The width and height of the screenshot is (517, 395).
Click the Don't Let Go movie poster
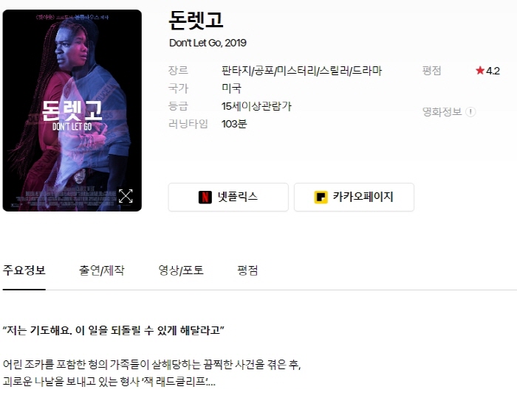72,111
